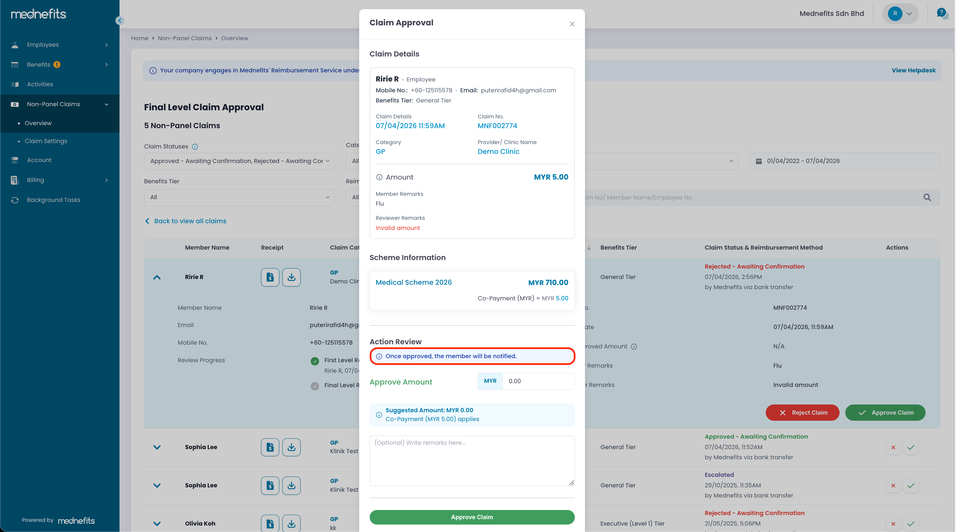Click green Approve Claim button in modal

(472, 517)
